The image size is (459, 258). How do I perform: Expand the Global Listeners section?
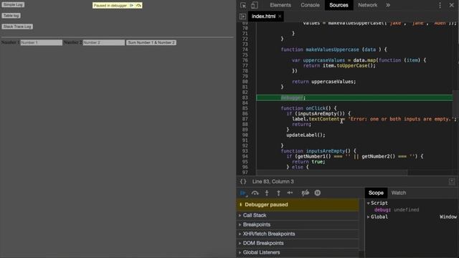pos(298,252)
